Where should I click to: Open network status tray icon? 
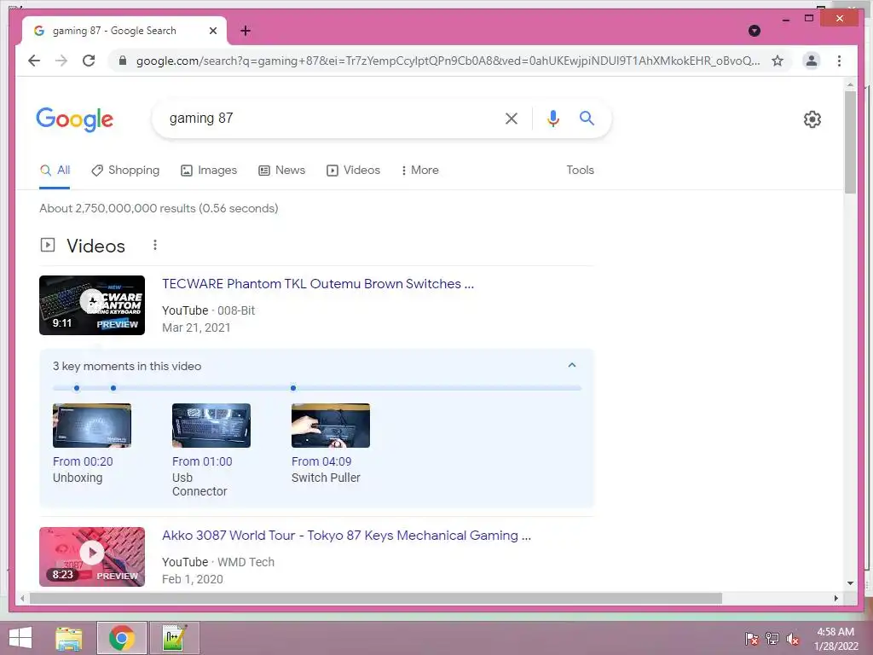(772, 638)
